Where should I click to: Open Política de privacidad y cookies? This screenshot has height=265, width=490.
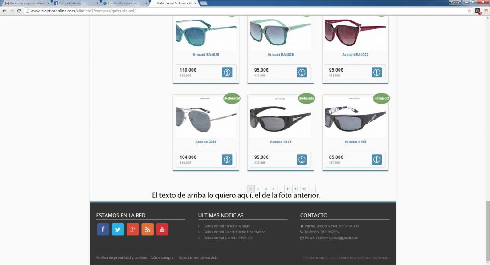pos(121,257)
